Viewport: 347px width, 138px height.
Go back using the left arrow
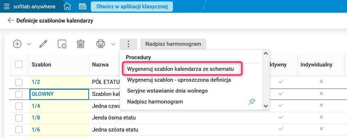11,21
